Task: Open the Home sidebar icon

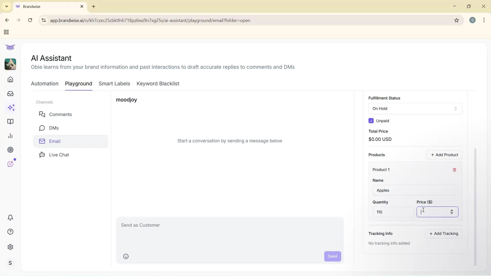Action: pos(10,79)
